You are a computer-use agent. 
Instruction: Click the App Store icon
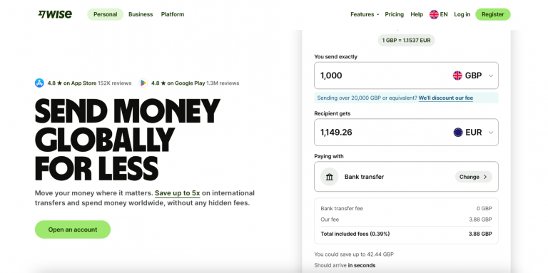pos(39,83)
